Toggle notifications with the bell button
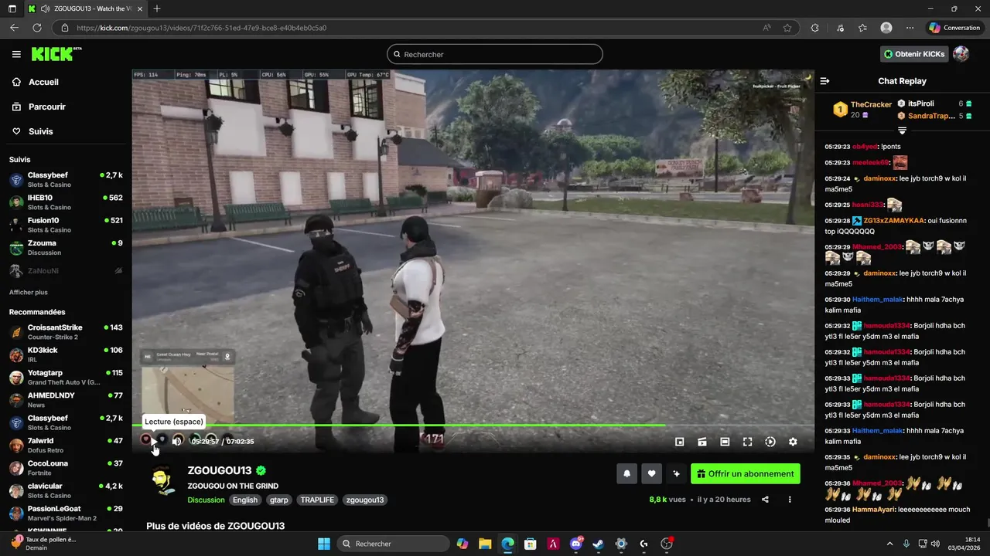This screenshot has width=990, height=556. click(x=626, y=474)
